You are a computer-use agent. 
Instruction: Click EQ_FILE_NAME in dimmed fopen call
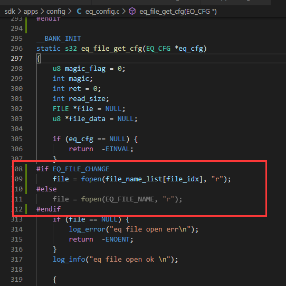[129, 199]
